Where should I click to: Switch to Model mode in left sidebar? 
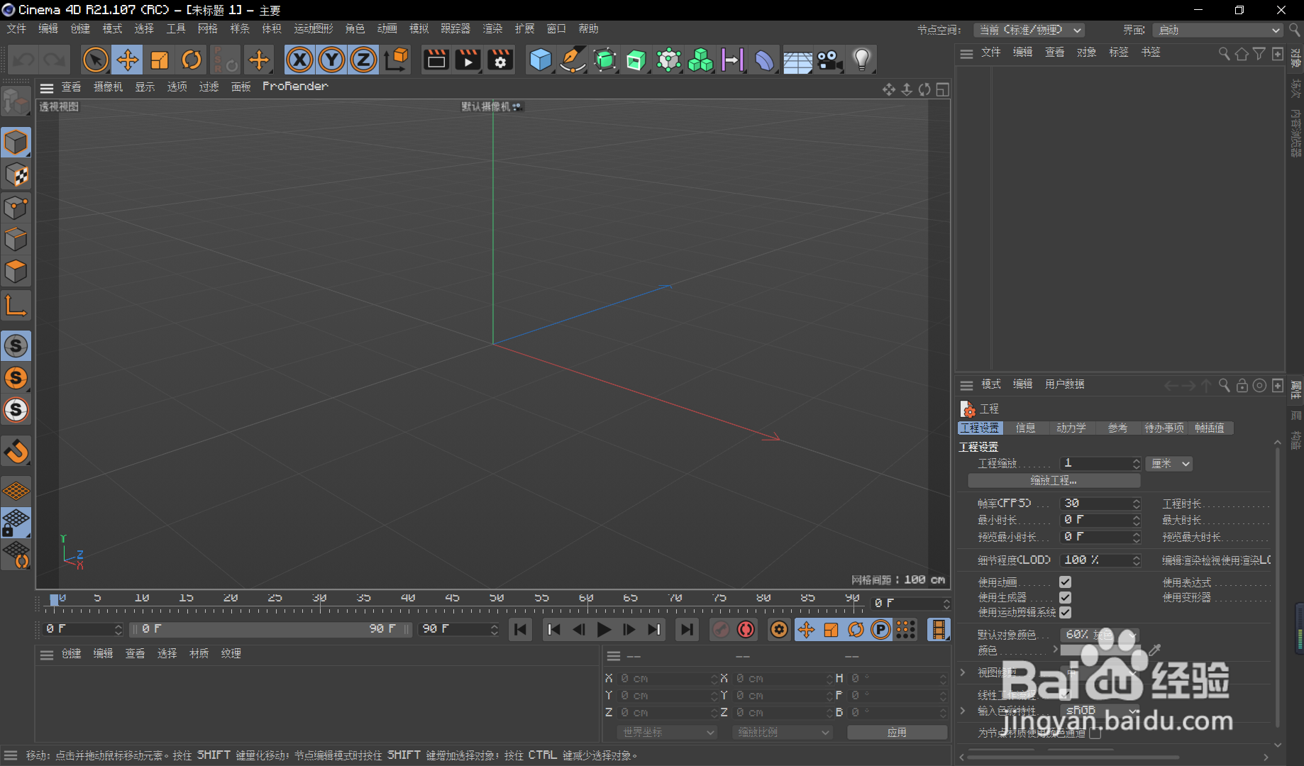(16, 143)
